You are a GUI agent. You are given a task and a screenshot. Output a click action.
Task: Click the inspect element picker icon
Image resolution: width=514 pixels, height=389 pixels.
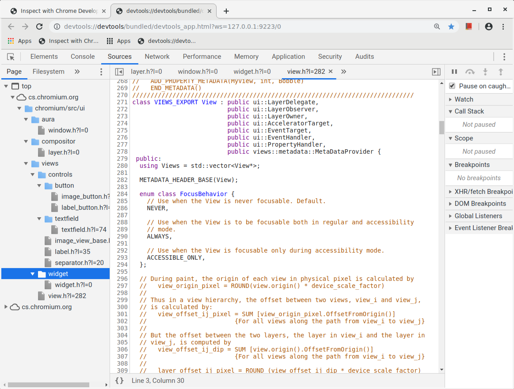(11, 57)
